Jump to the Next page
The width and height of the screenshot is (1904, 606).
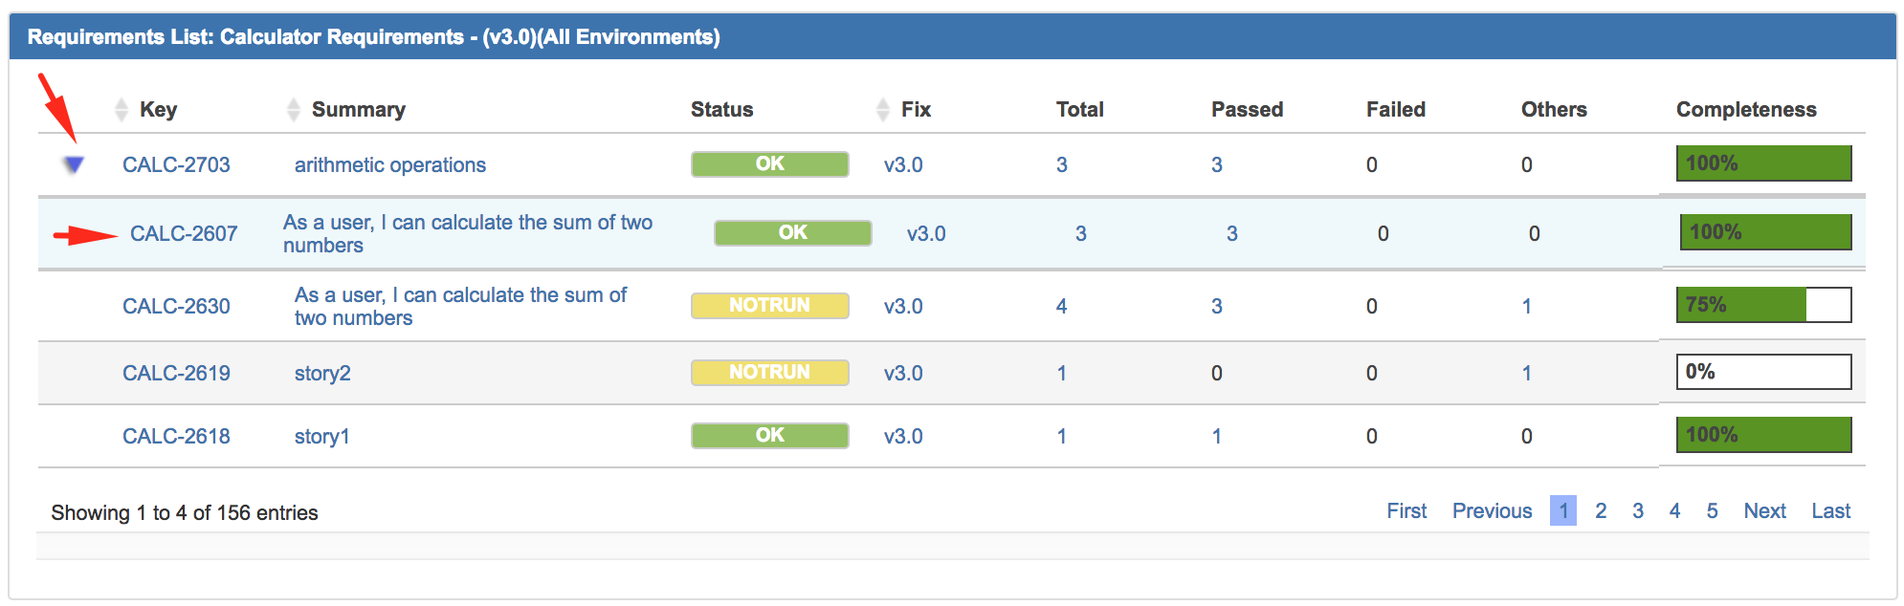[x=1764, y=510]
